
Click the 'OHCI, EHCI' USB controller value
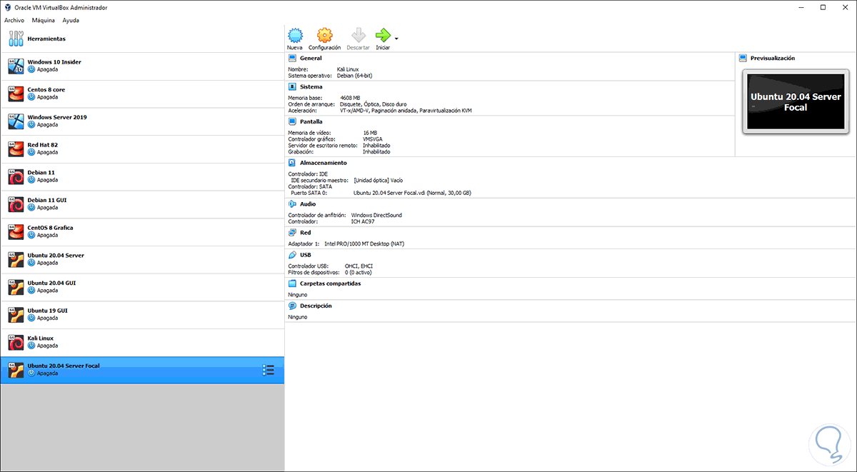(359, 266)
